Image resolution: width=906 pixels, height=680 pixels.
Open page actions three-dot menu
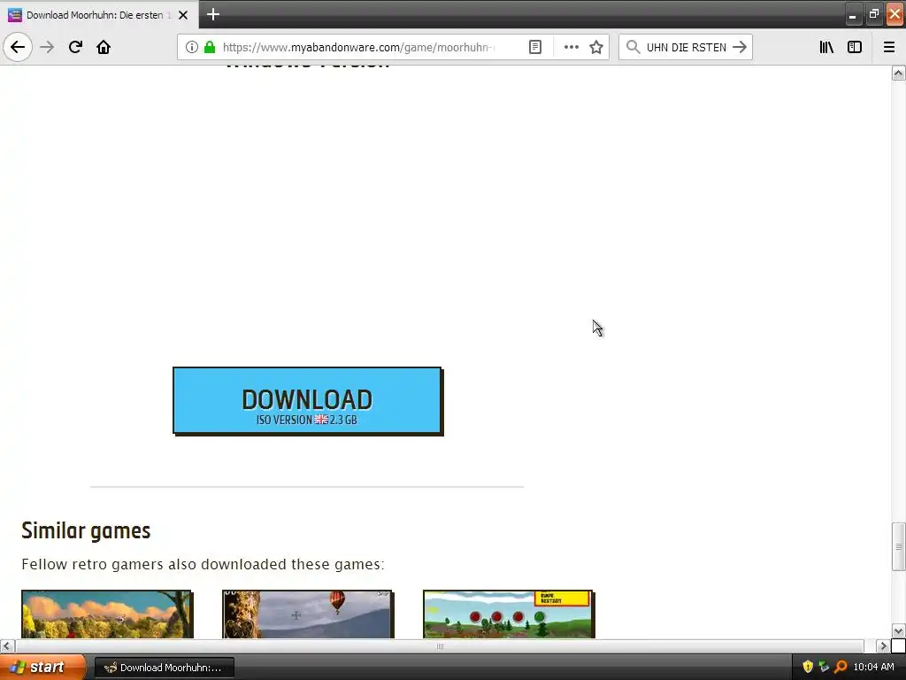[571, 47]
